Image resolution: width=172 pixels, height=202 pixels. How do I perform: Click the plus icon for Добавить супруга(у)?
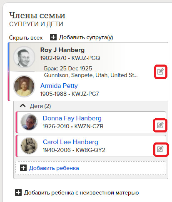tap(53, 37)
